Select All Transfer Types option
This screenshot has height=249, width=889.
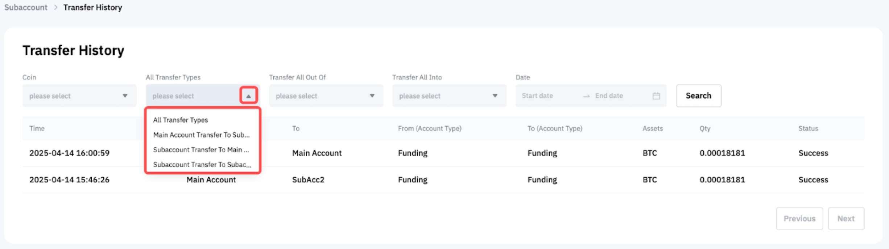point(181,120)
